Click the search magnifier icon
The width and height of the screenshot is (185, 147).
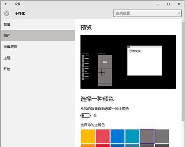coord(178,13)
